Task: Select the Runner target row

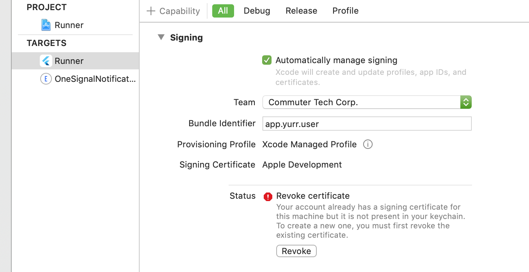Action: coord(69,61)
